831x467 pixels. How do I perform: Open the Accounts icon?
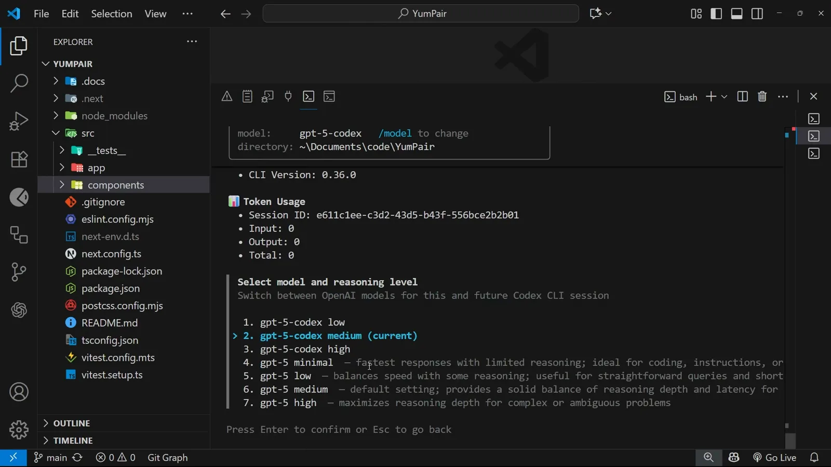click(x=19, y=392)
